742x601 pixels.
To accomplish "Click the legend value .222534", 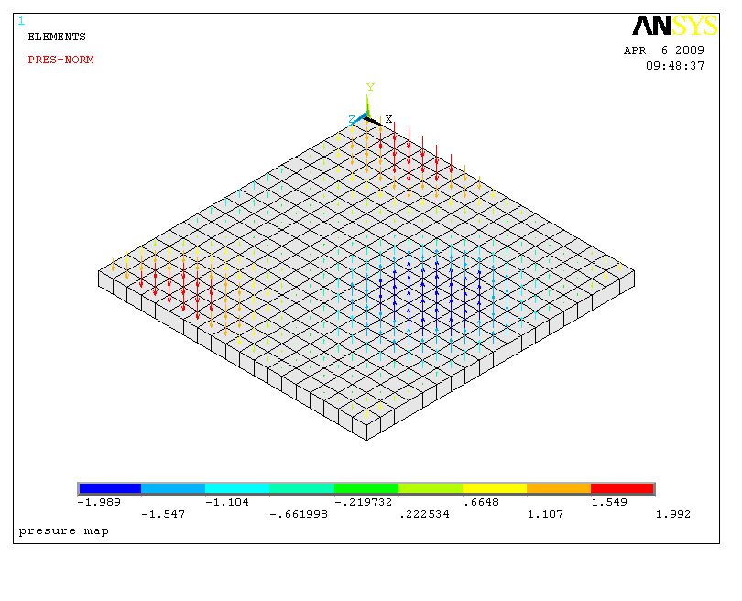I will [x=424, y=514].
